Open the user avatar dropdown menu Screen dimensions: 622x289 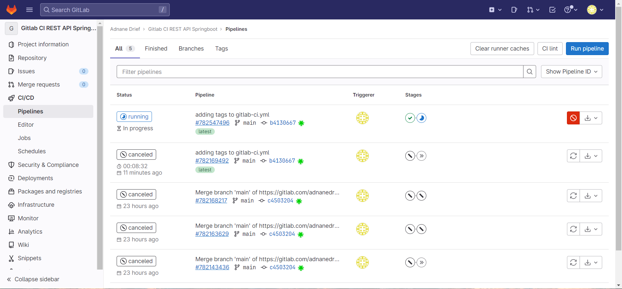(x=595, y=10)
